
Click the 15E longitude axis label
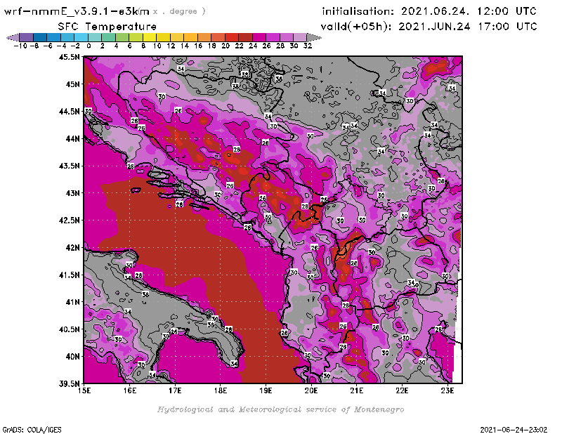84,390
